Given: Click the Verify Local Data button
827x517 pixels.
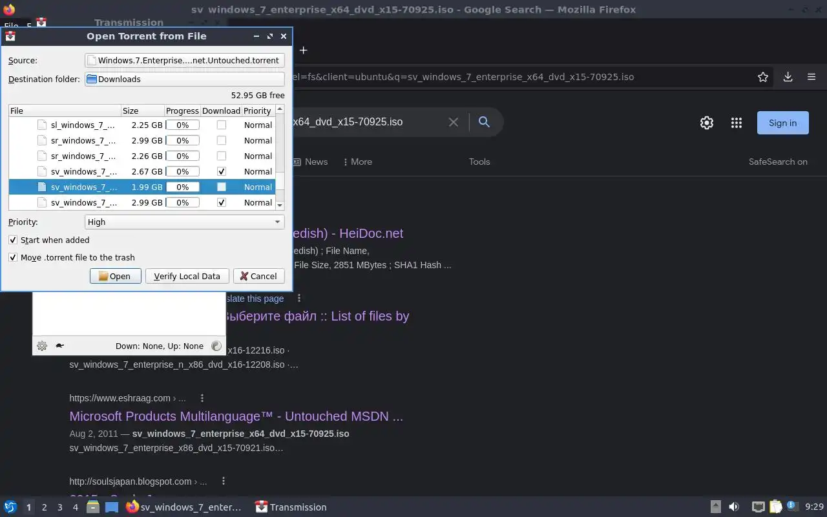Looking at the screenshot, I should 187,276.
